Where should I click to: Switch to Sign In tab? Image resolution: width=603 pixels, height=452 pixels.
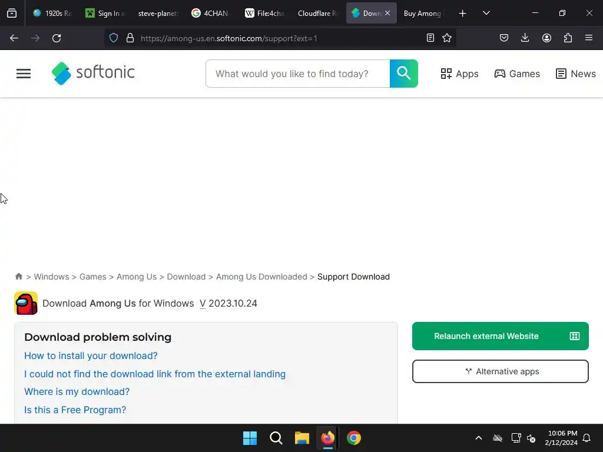(105, 13)
